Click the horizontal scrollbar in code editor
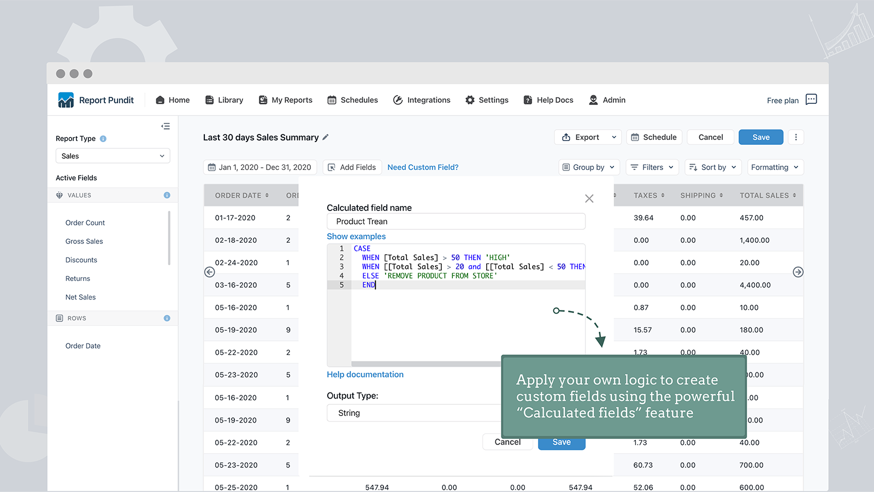Viewport: 874px width, 492px height. 426,364
